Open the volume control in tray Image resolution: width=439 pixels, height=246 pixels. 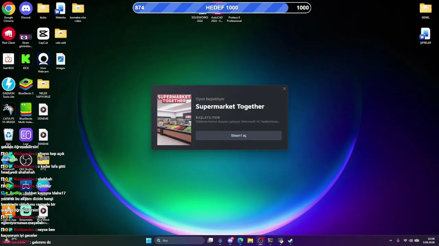411,241
